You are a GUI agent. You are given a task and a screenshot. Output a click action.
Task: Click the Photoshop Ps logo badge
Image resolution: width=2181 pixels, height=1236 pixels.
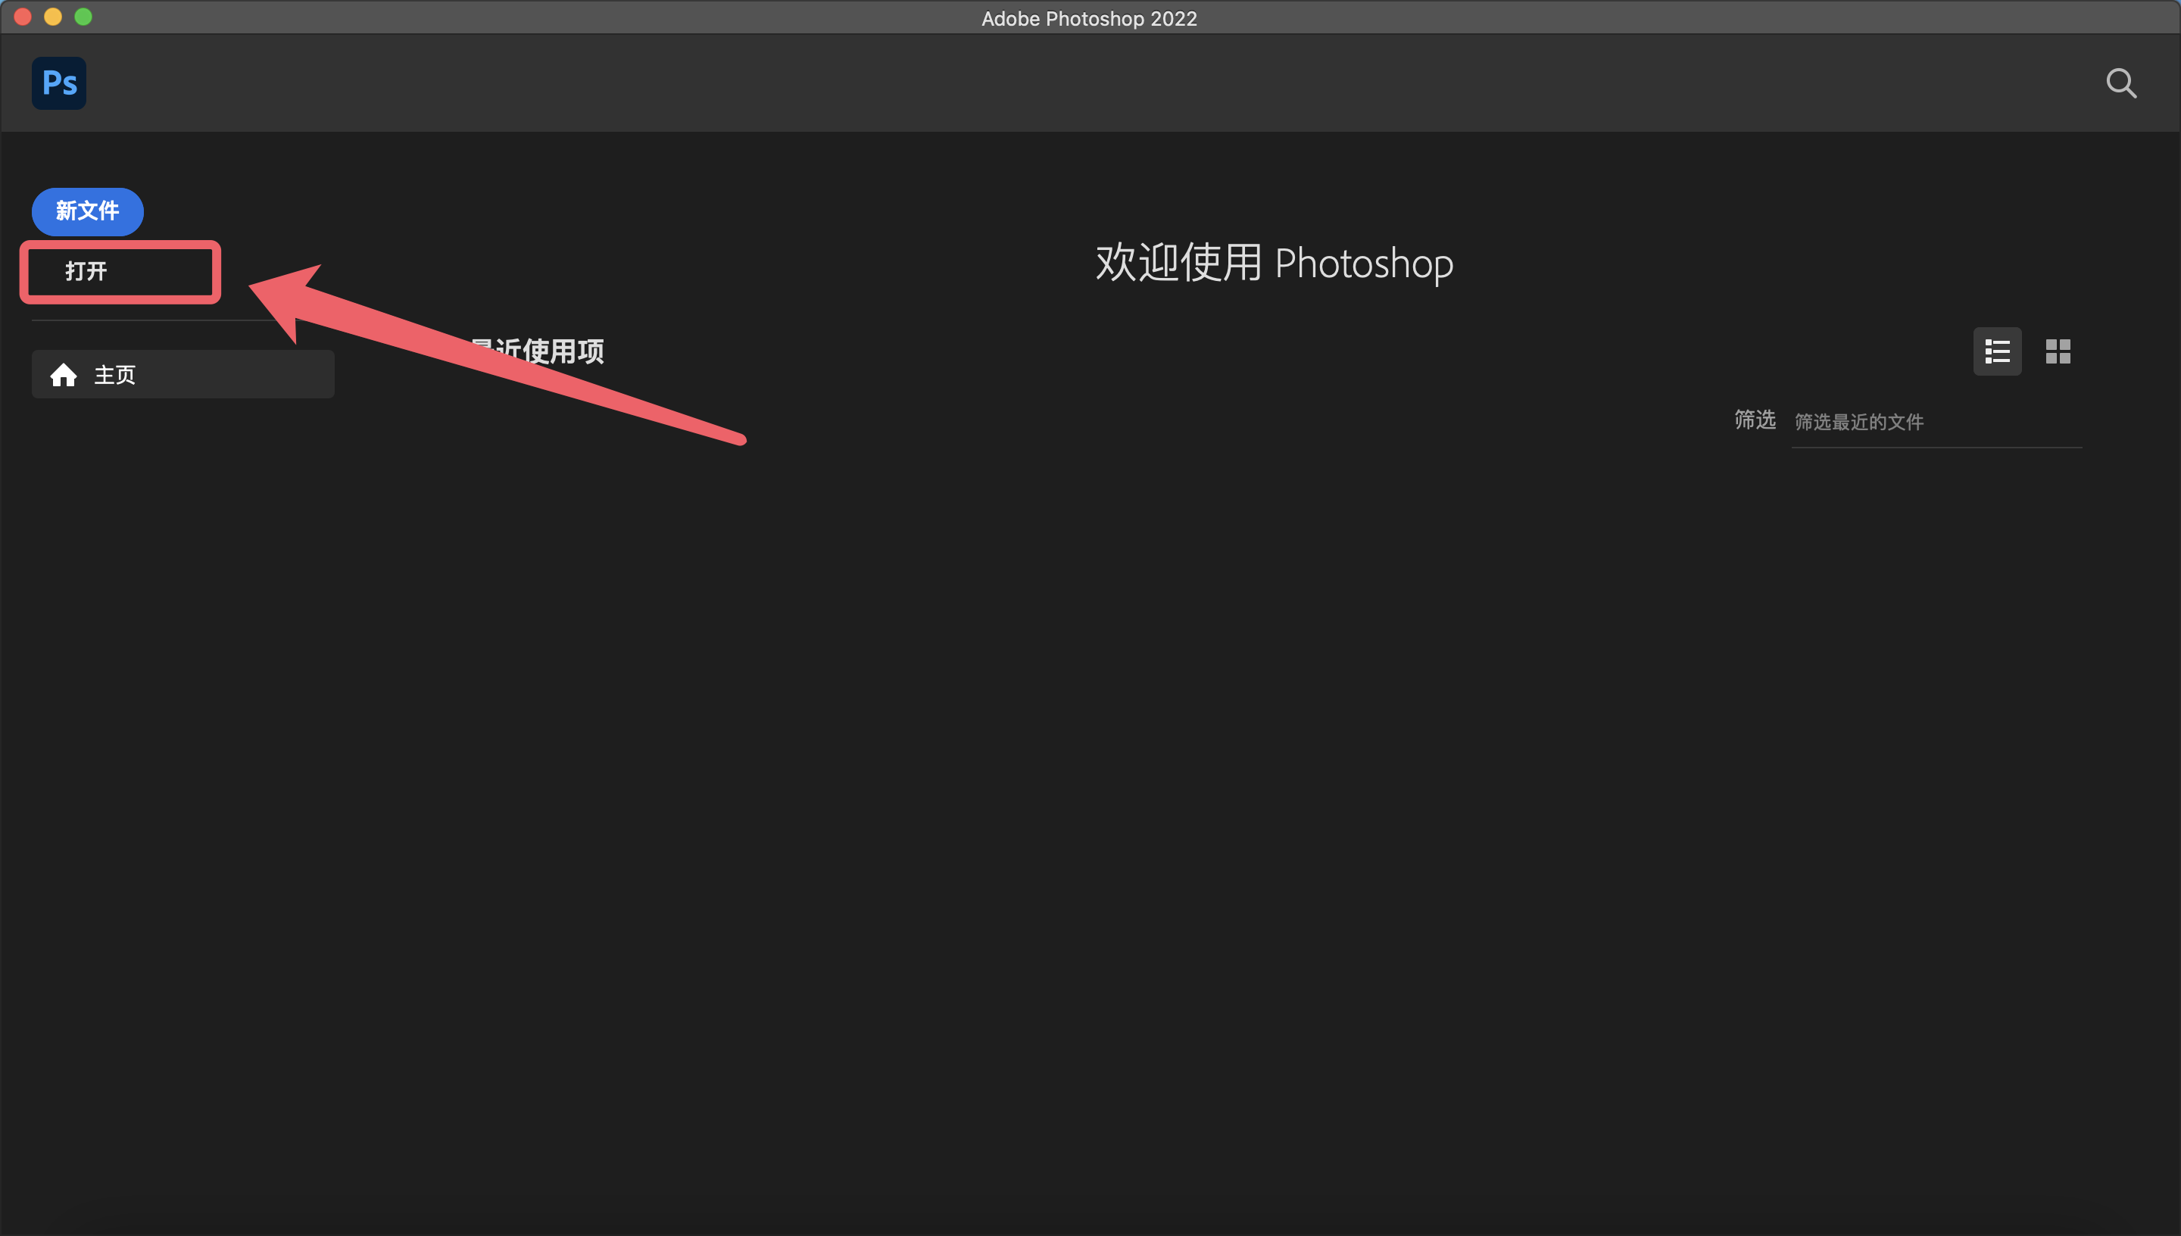point(58,83)
